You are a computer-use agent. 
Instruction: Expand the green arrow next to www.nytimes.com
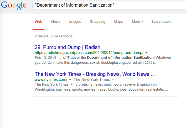[70, 80]
